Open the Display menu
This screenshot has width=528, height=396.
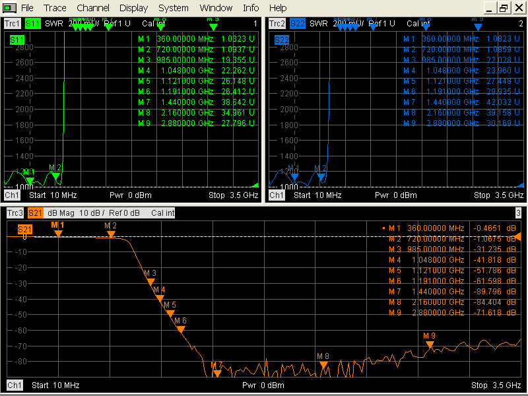pyautogui.click(x=133, y=8)
